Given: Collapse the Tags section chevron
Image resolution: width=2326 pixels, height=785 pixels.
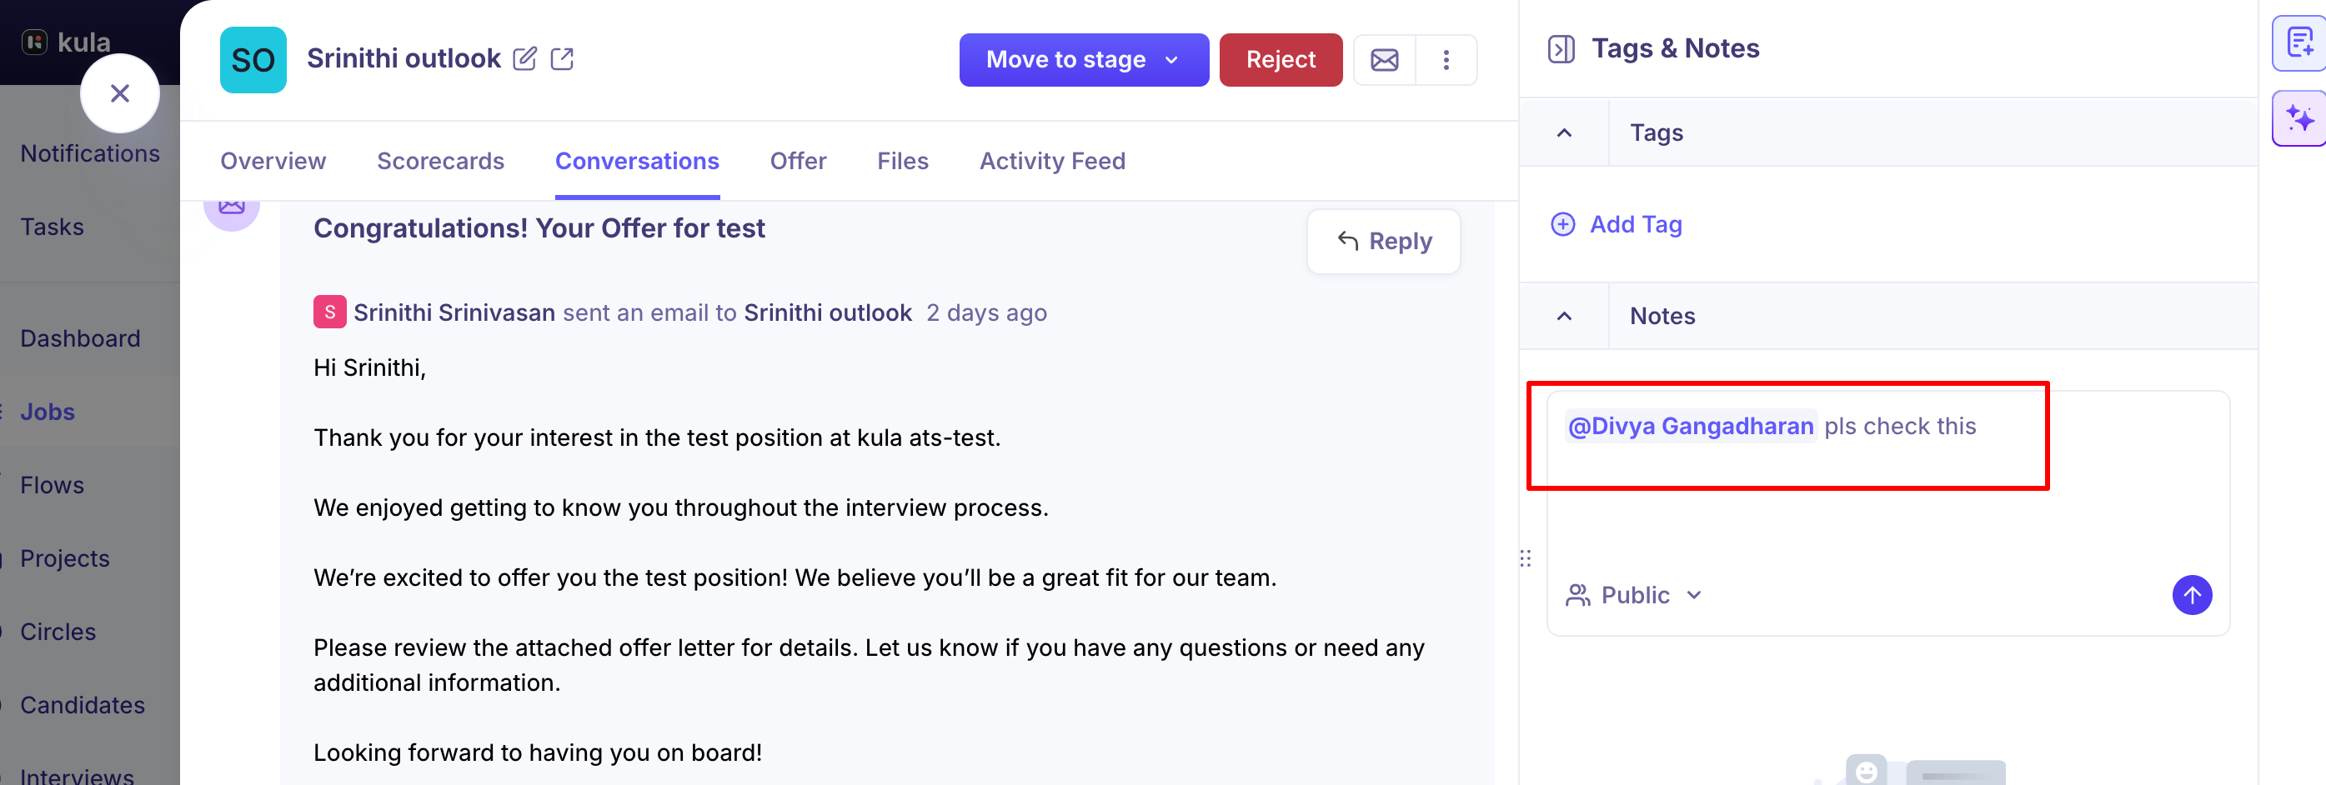Looking at the screenshot, I should click(1564, 133).
